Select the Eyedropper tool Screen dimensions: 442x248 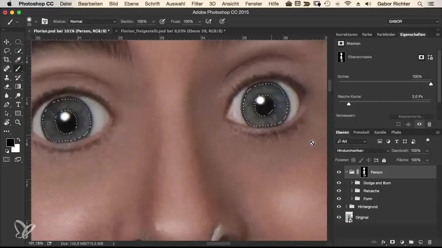(x=18, y=60)
